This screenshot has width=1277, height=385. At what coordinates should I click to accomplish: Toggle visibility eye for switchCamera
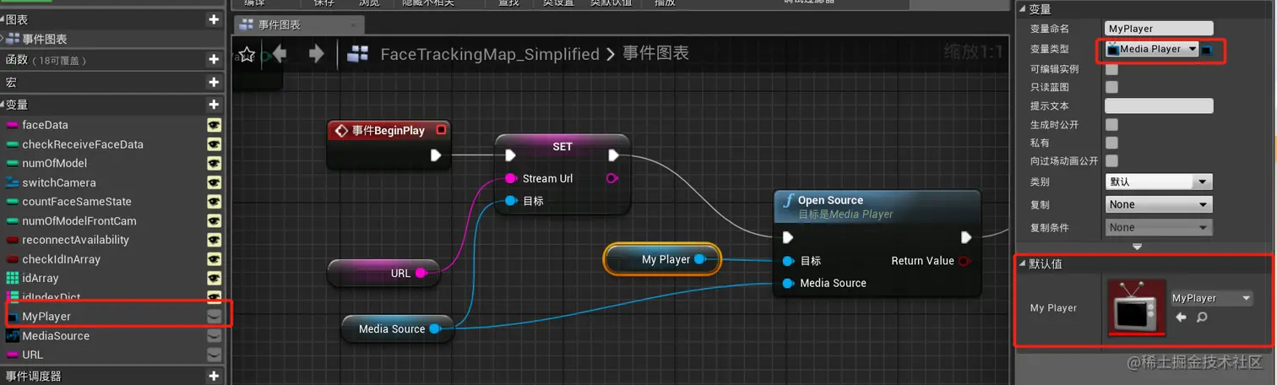[x=215, y=182]
